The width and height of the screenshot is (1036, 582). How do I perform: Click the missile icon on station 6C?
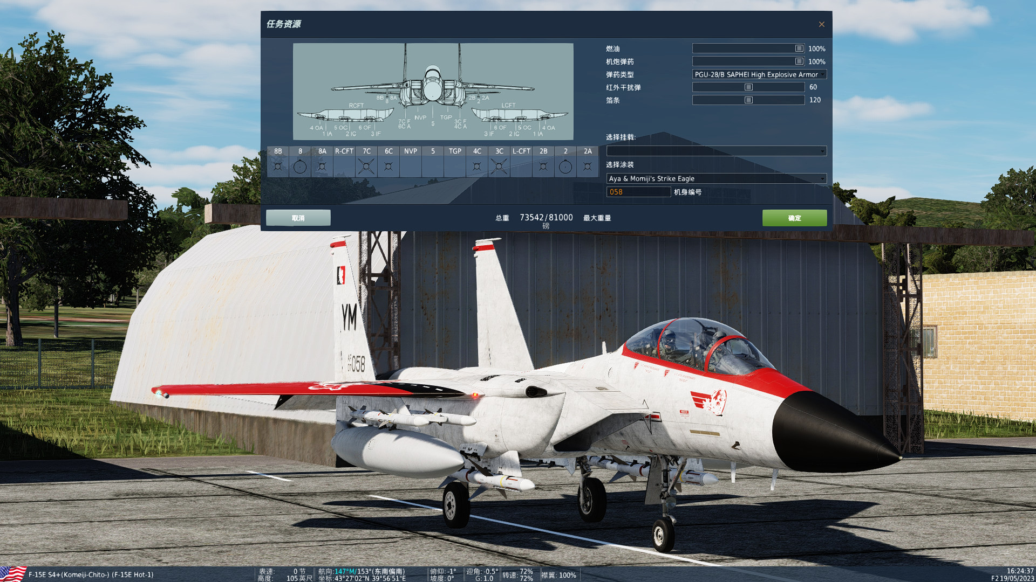point(388,167)
